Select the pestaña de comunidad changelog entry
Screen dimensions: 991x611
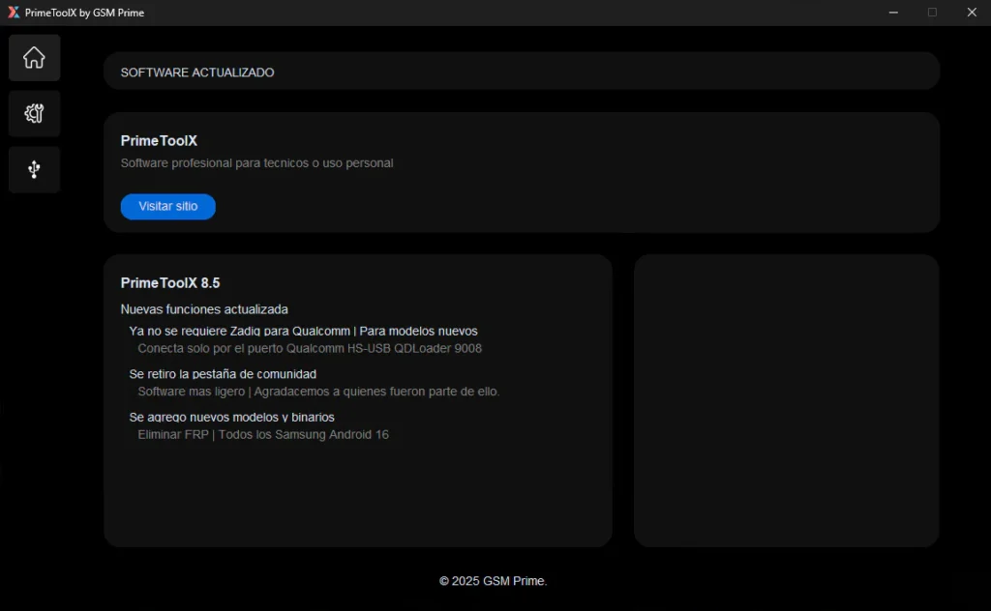(223, 374)
